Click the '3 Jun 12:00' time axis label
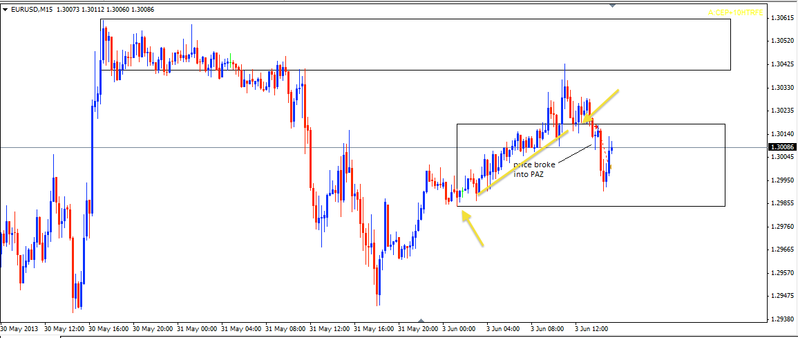 [591, 328]
